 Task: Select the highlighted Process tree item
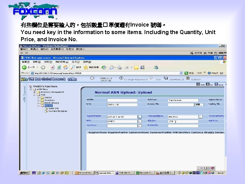(48, 106)
